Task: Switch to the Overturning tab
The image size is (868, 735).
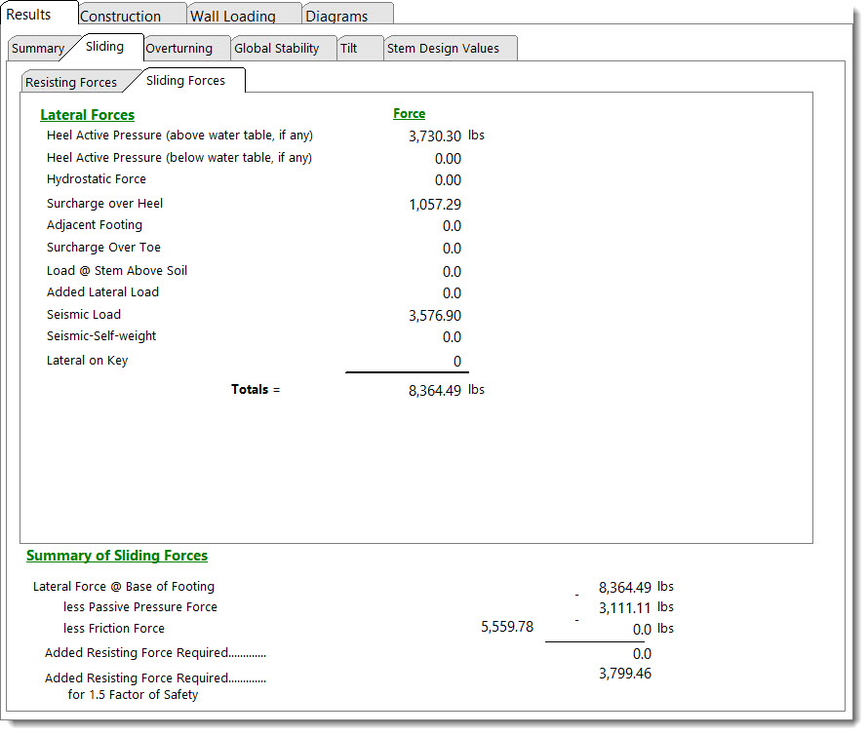Action: 179,49
